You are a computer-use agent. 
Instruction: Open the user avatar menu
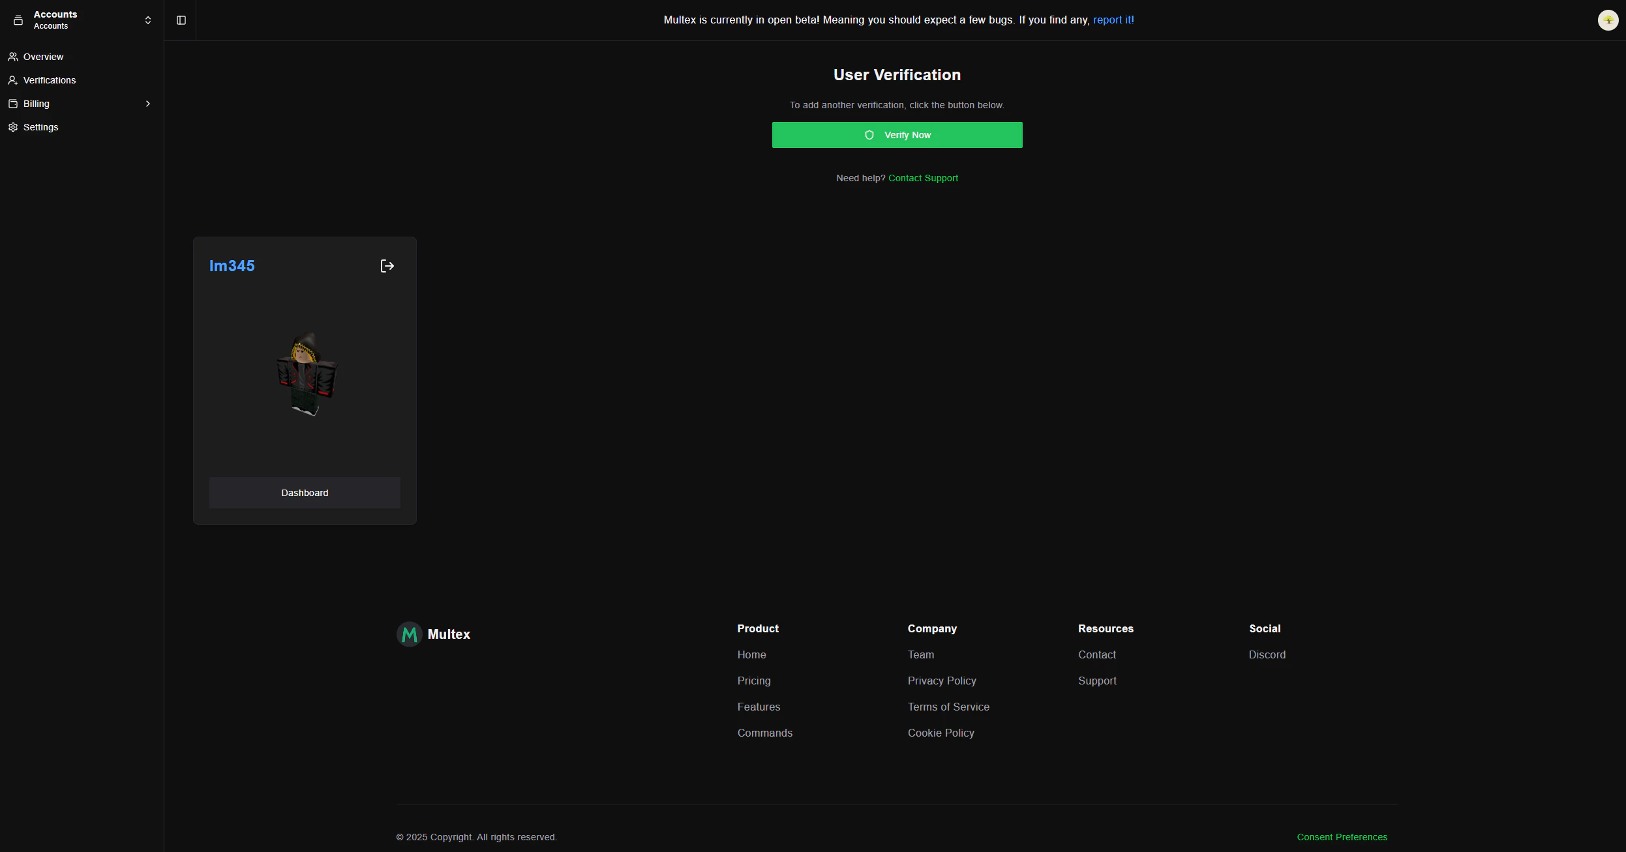1608,20
